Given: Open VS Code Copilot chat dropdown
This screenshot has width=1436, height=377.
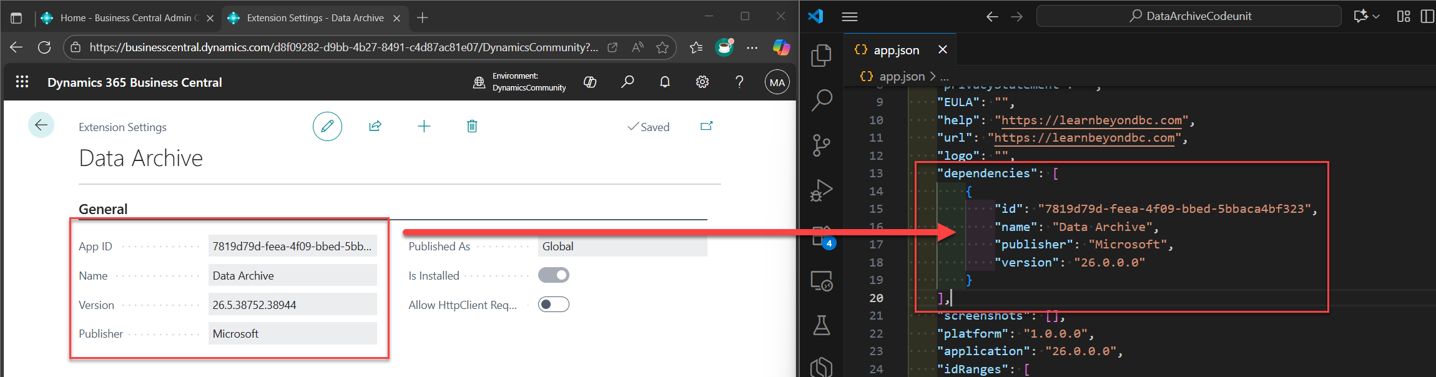Looking at the screenshot, I should [x=1376, y=17].
